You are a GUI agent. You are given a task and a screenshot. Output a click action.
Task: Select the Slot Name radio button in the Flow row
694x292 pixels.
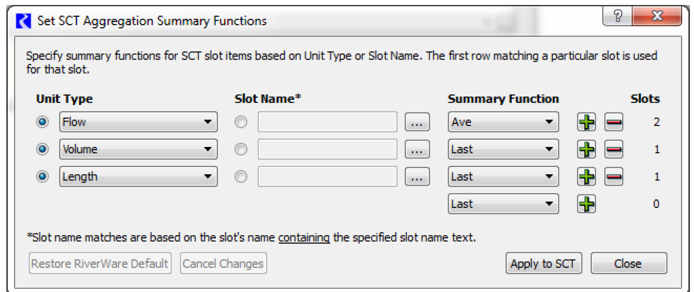[x=241, y=122]
